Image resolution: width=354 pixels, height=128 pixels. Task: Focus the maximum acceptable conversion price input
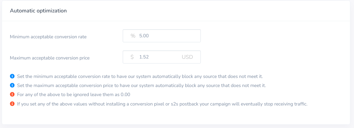coord(162,57)
